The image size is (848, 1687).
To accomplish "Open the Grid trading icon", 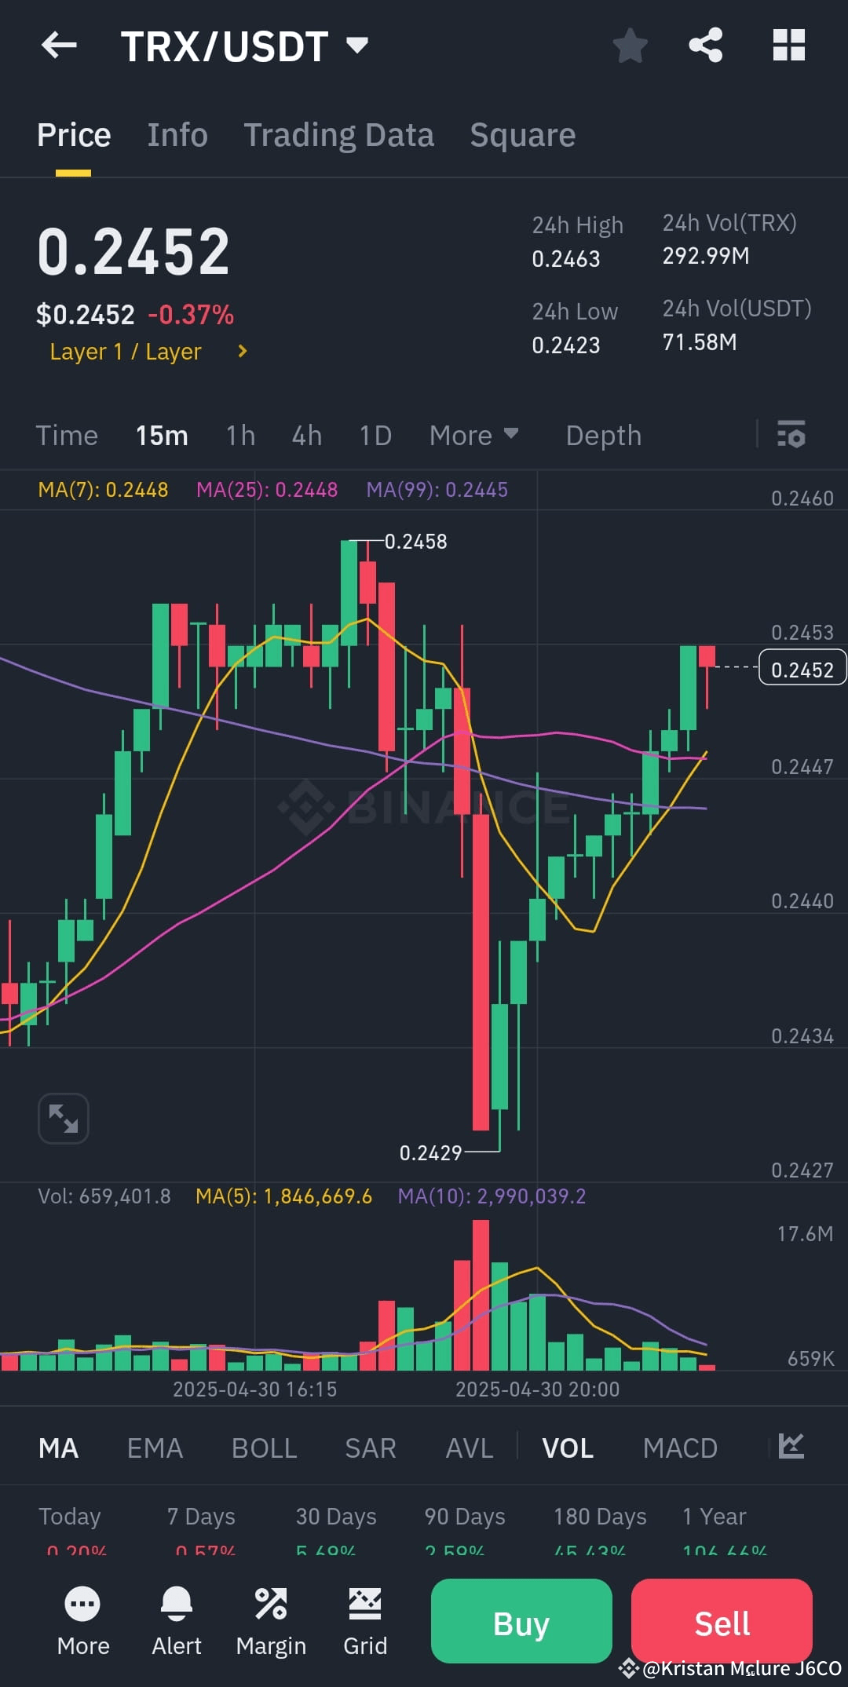I will (x=365, y=1604).
